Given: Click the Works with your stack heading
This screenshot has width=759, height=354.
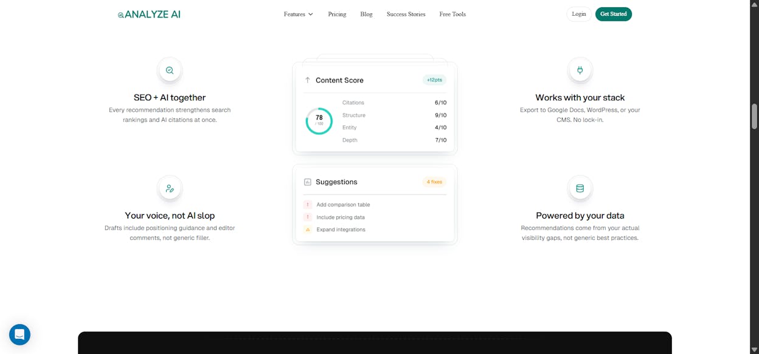Looking at the screenshot, I should point(580,97).
